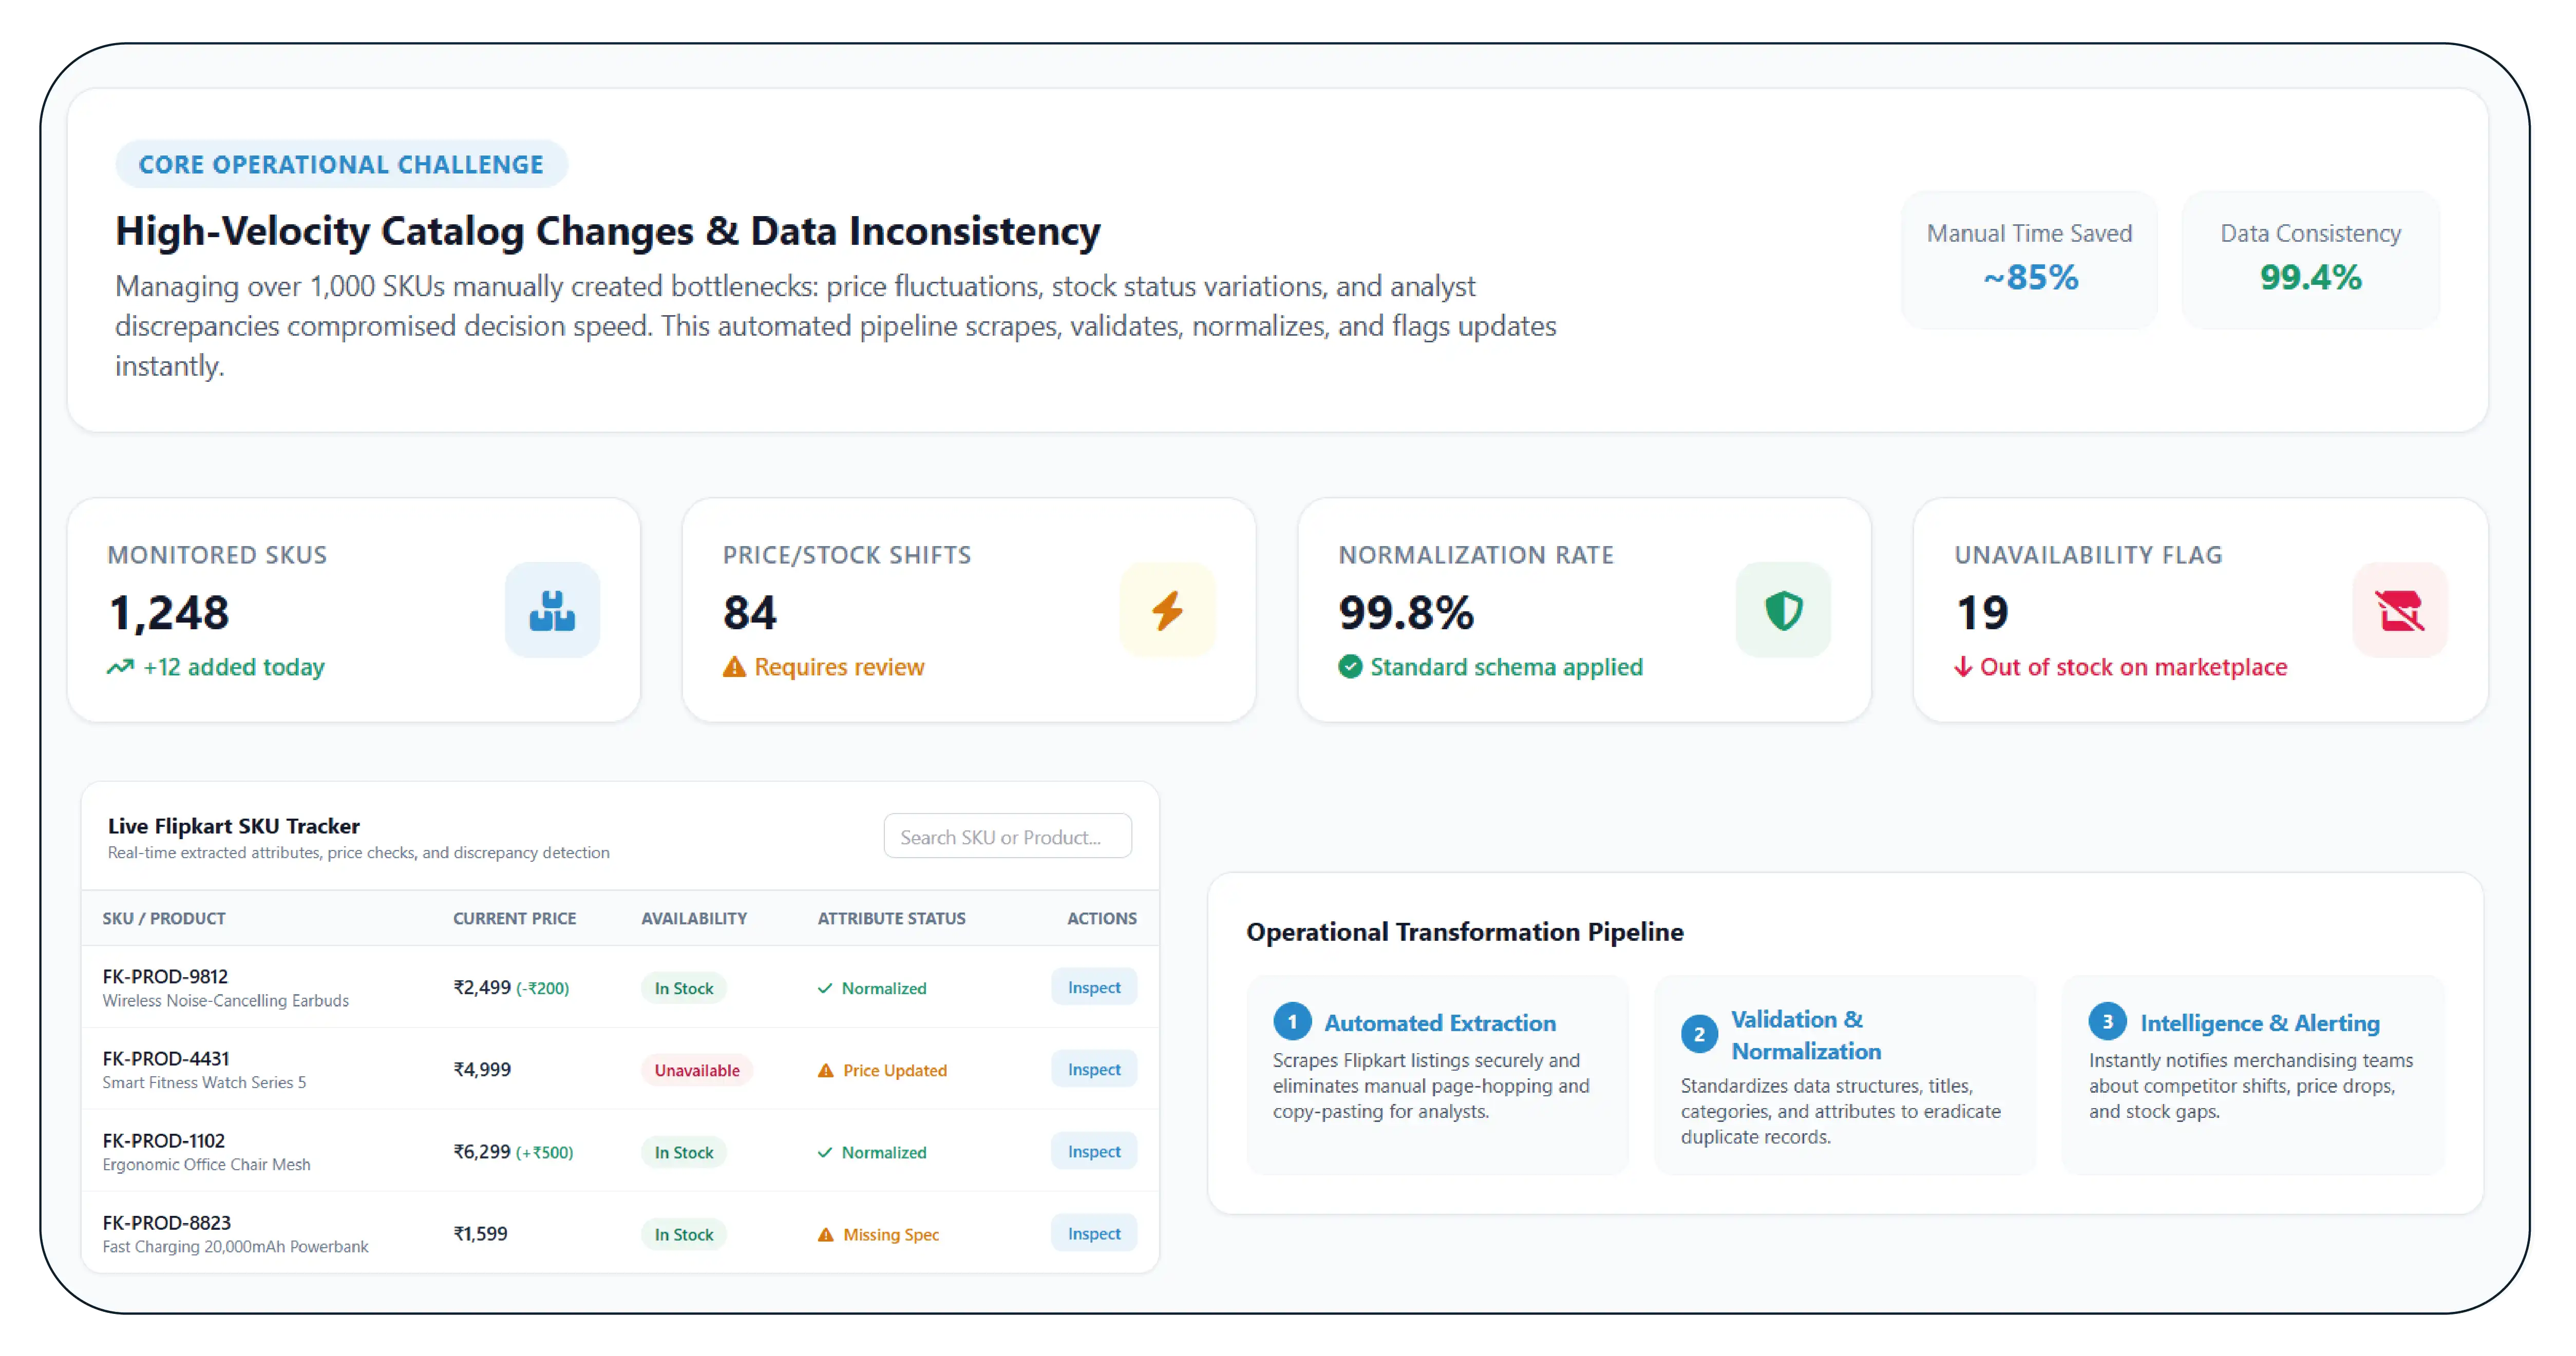Click the Price Updated status label
Image resolution: width=2576 pixels, height=1356 pixels.
[895, 1070]
